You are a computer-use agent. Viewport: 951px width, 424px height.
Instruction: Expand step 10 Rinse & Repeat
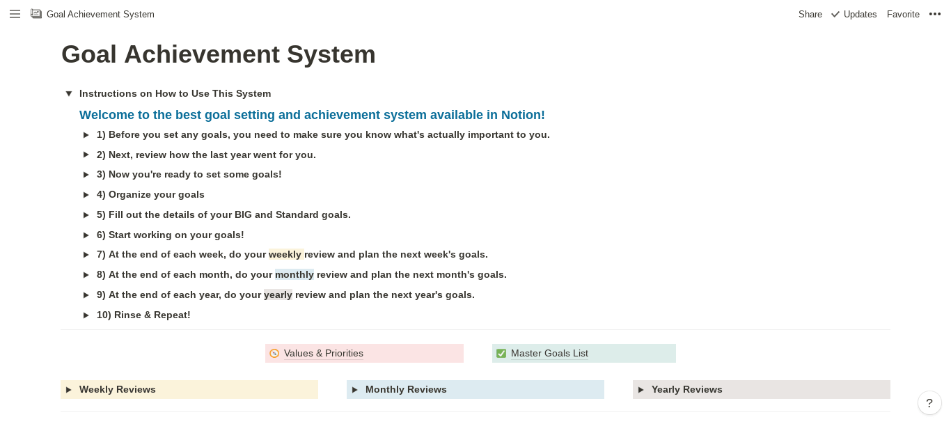click(86, 315)
